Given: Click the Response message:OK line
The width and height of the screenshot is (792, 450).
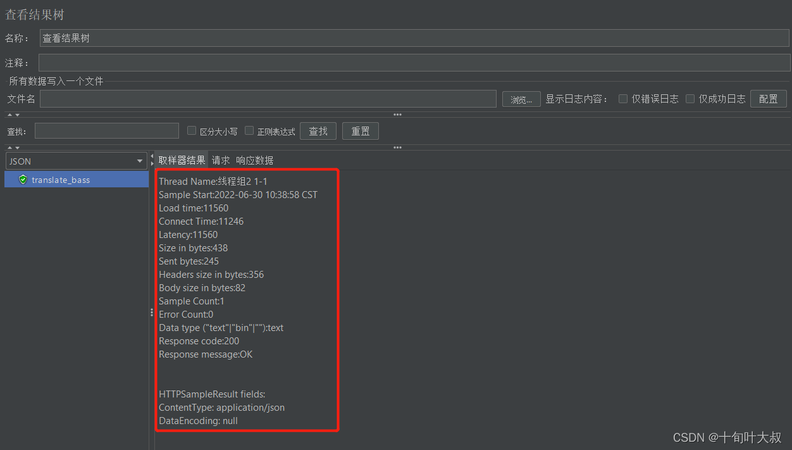Looking at the screenshot, I should [206, 354].
